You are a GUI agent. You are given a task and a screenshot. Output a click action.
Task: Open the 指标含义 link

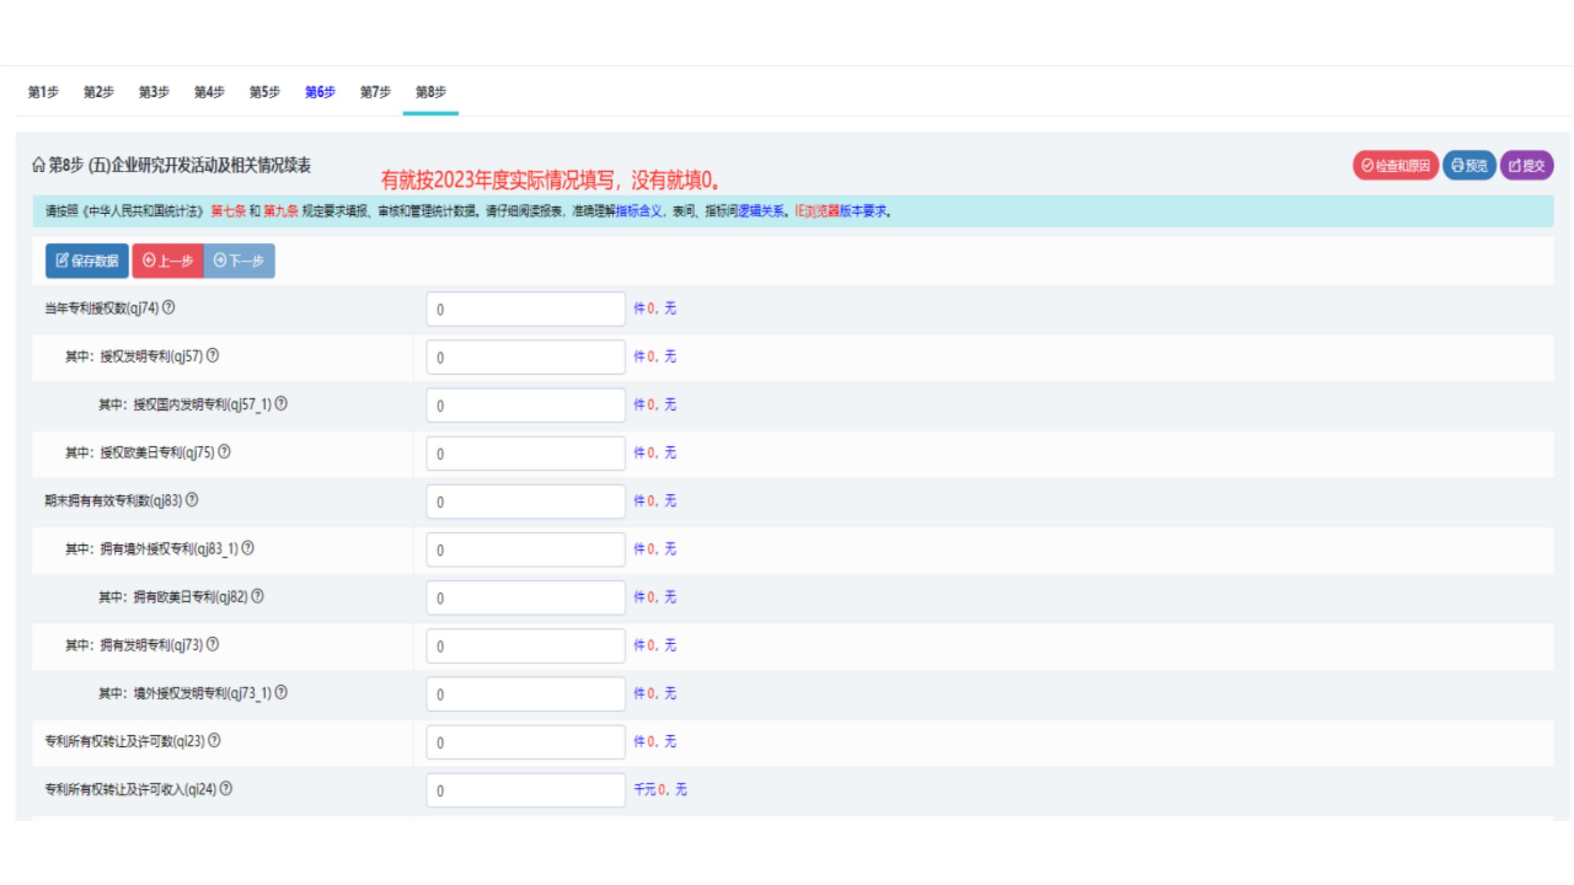(639, 211)
